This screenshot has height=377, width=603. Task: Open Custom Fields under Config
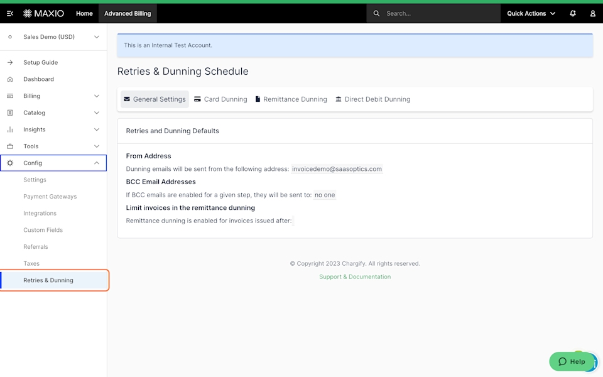click(43, 230)
